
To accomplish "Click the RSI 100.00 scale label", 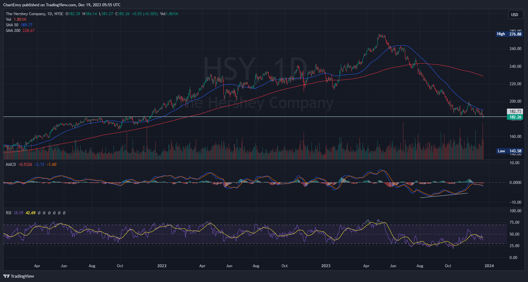I will tap(515, 211).
